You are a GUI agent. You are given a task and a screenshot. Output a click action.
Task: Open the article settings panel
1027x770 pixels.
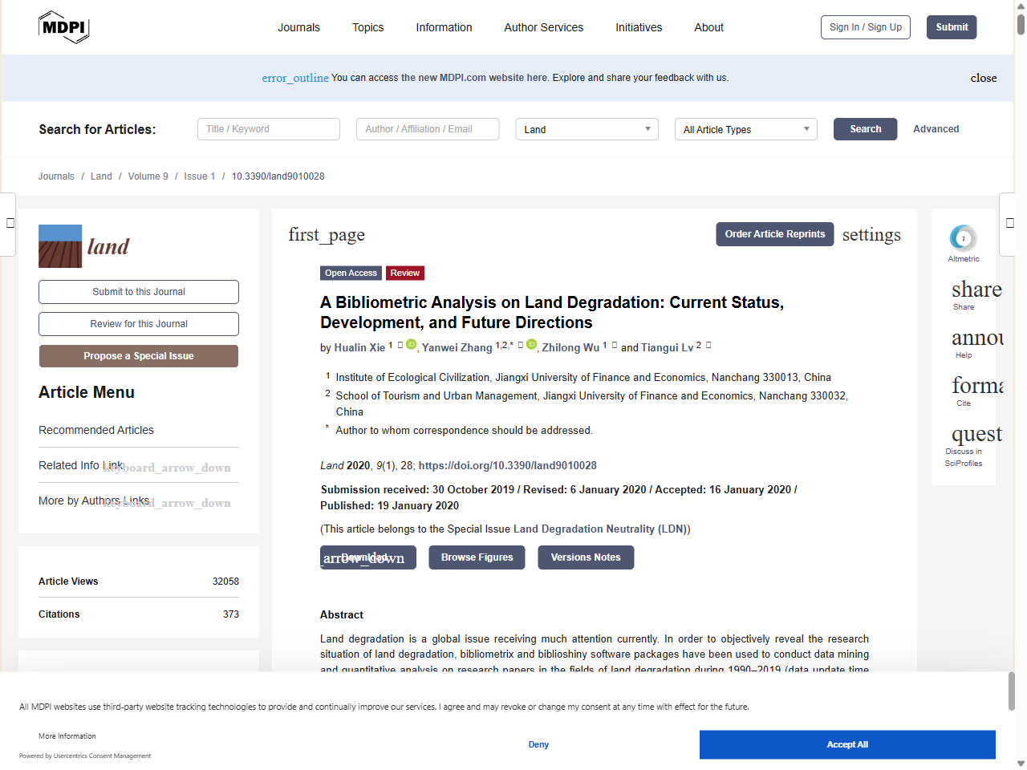pos(871,234)
